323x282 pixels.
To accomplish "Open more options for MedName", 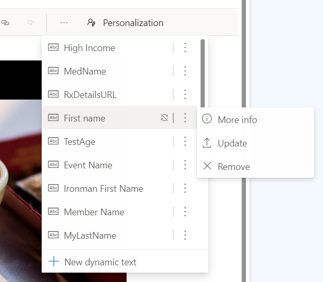I will [x=185, y=71].
